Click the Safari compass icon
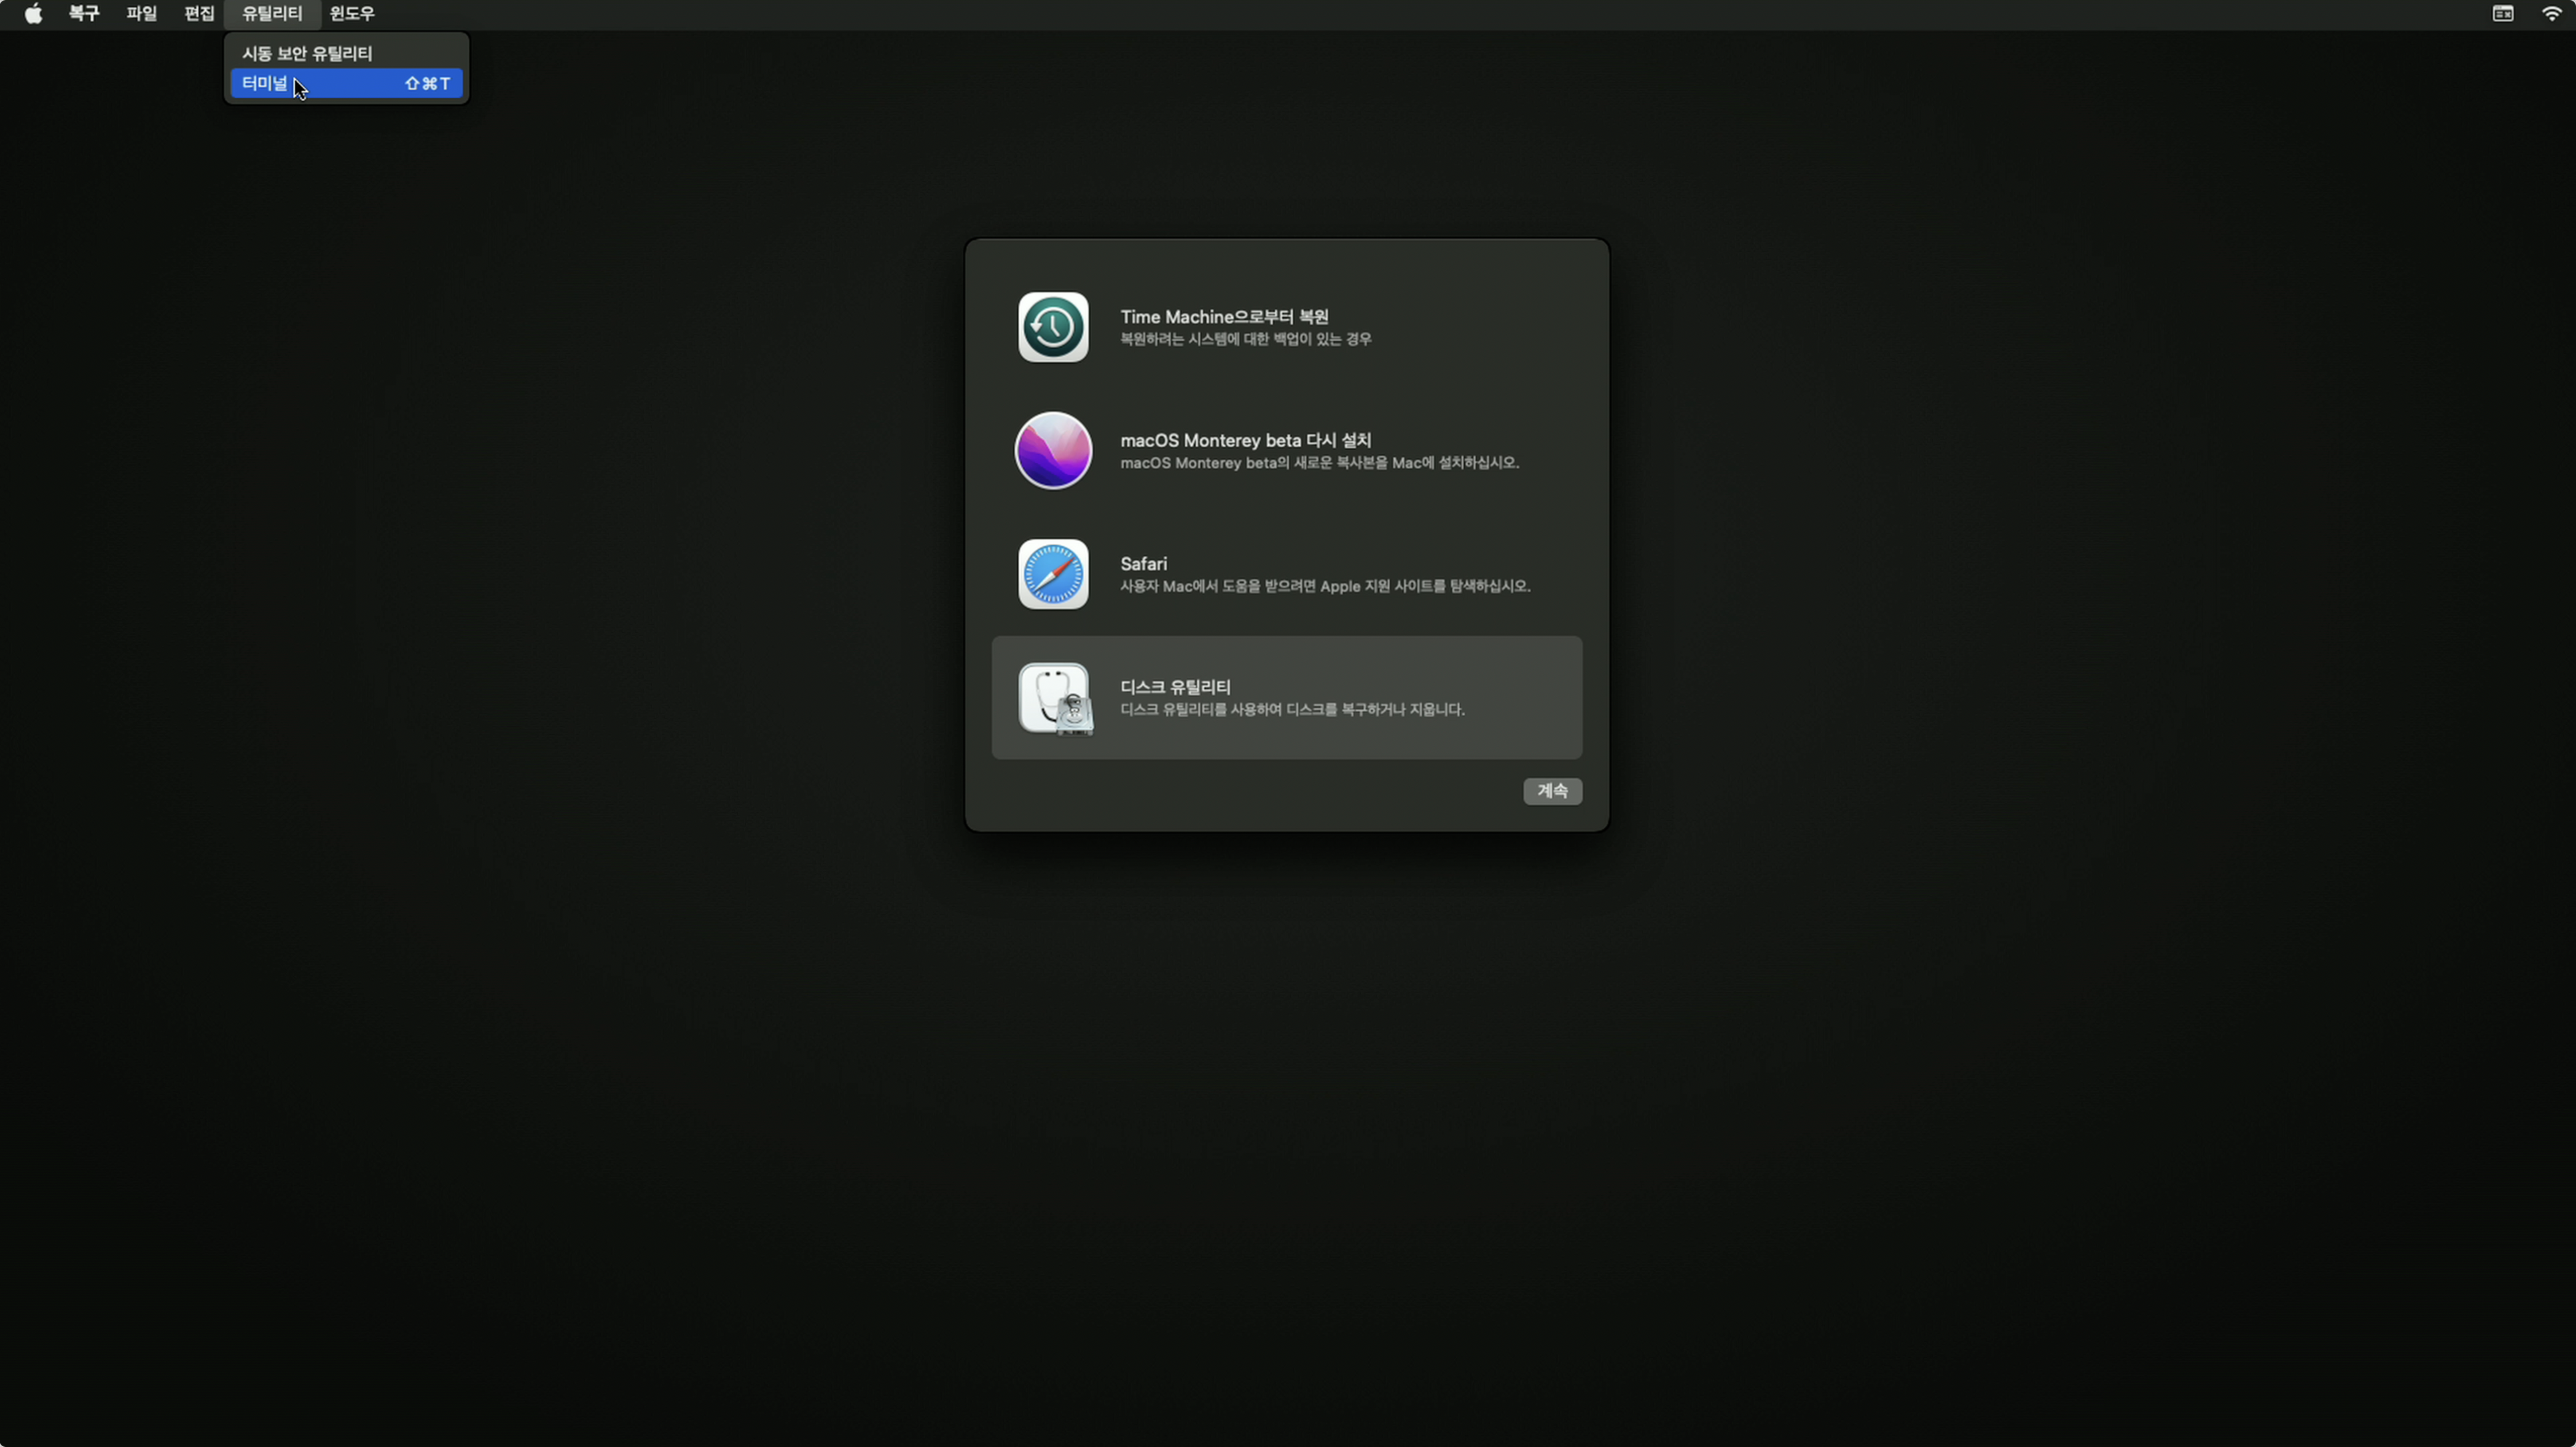 pos(1052,574)
